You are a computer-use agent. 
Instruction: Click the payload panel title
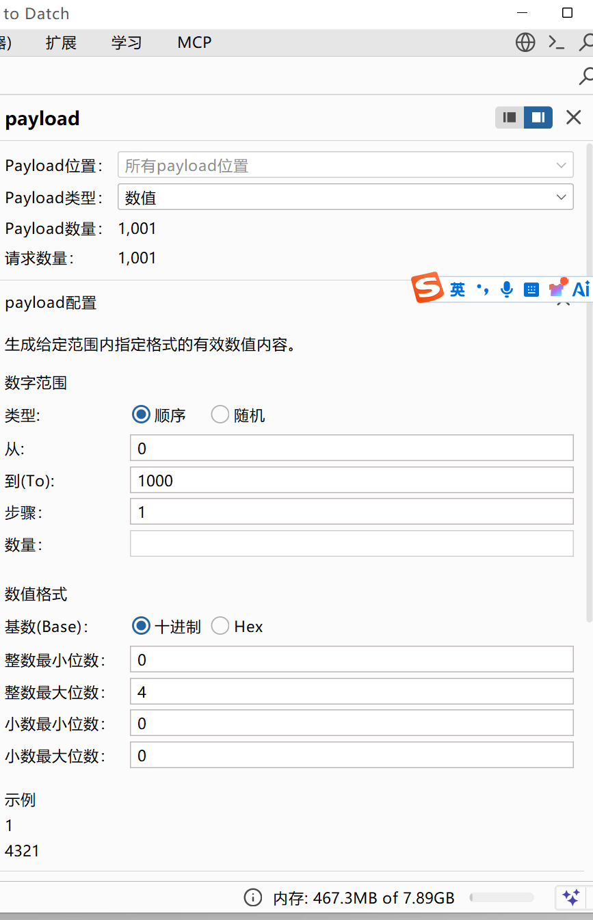(x=42, y=118)
